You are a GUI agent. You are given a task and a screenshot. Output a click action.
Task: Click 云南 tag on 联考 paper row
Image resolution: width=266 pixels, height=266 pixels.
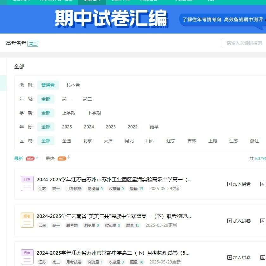[42, 225]
